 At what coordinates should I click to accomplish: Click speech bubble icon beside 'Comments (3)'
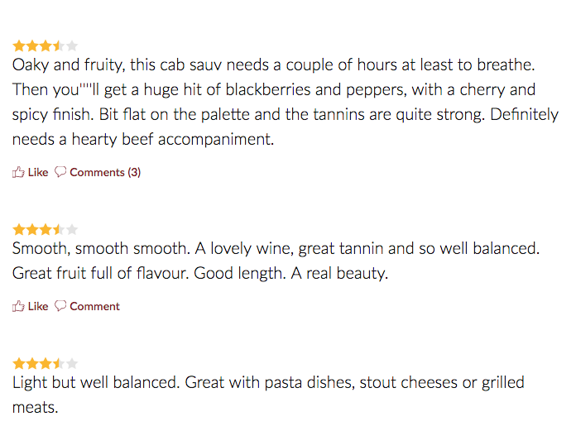coord(60,172)
